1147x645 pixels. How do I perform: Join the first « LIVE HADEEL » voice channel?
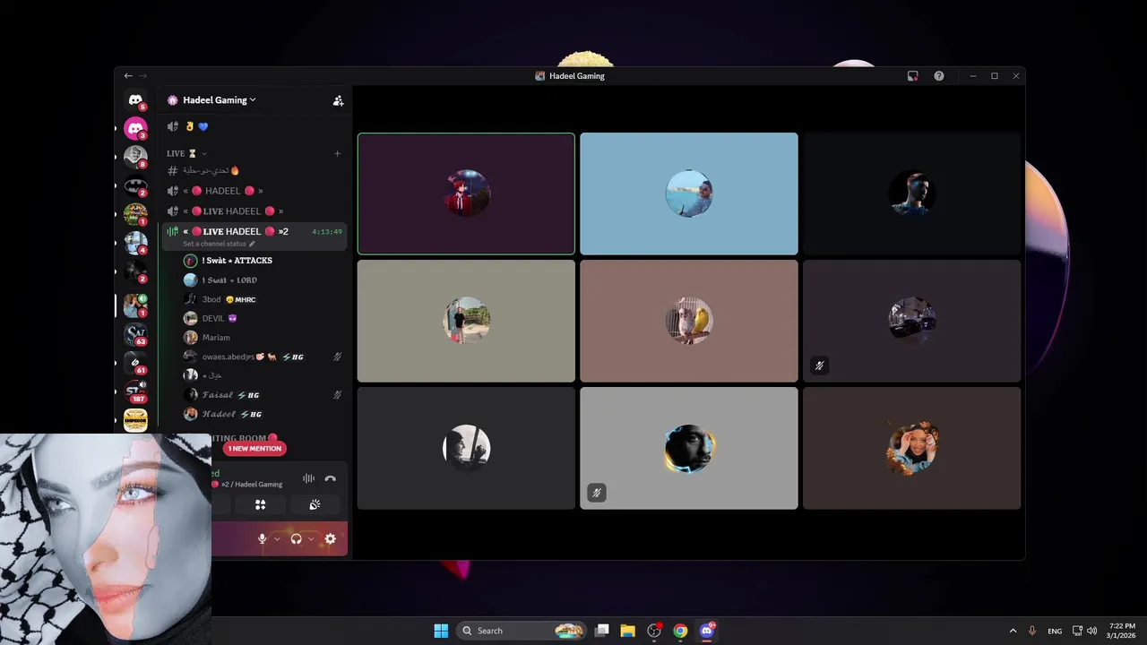point(253,211)
